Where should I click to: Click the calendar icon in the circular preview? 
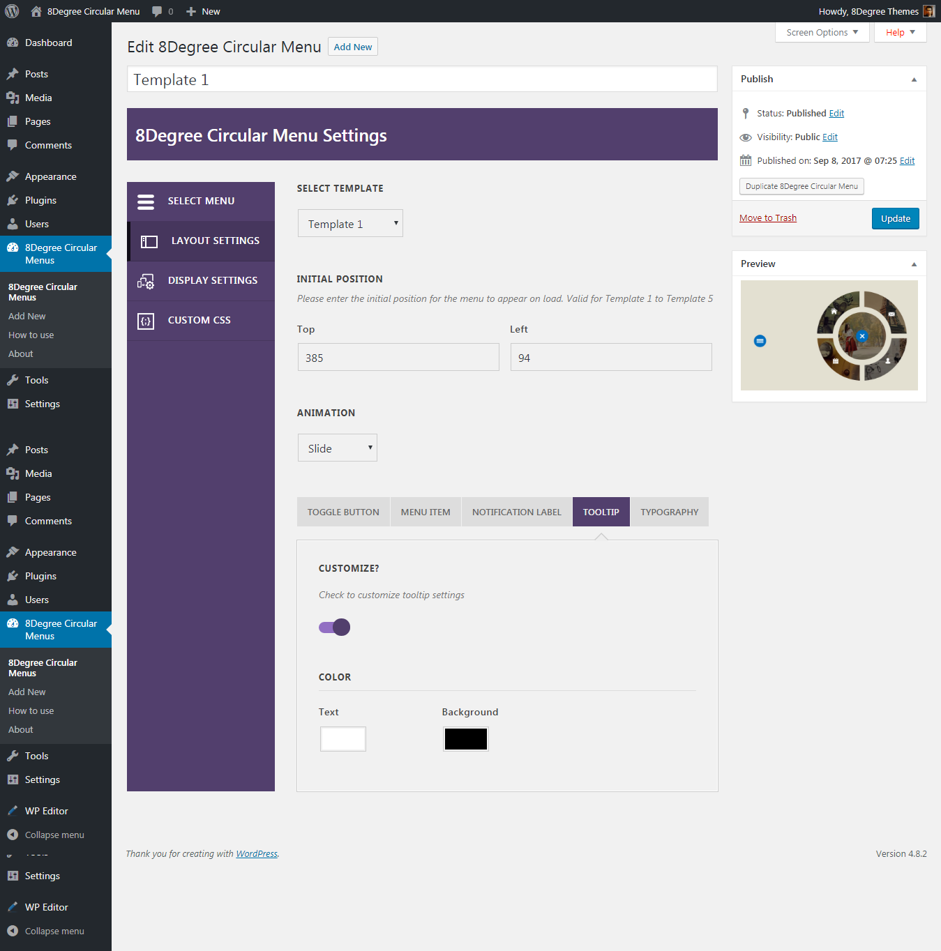(836, 361)
